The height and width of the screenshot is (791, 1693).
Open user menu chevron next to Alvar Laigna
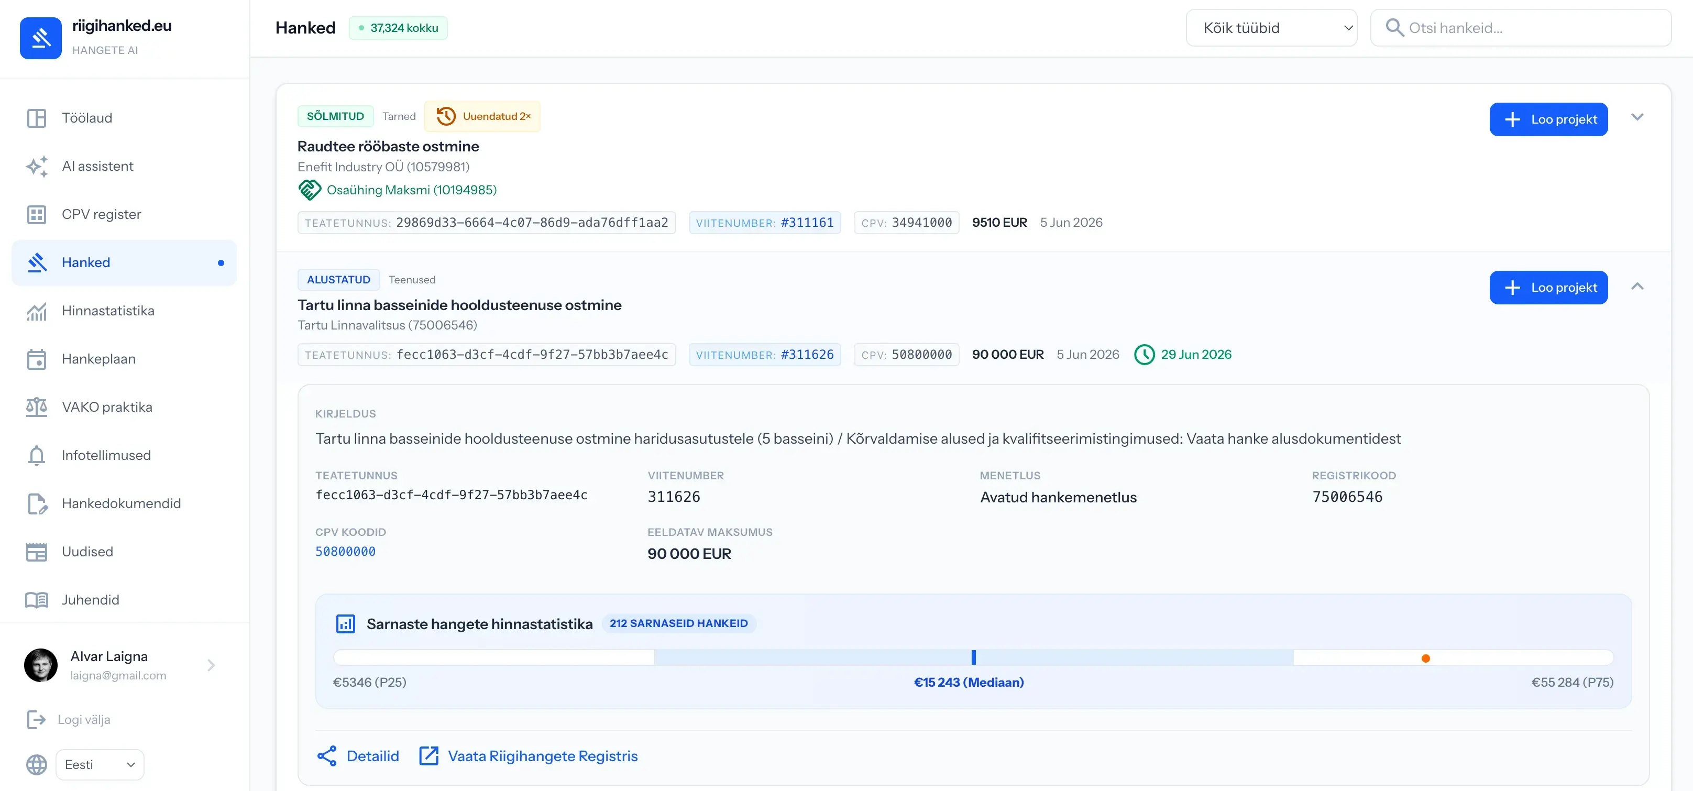(x=211, y=665)
